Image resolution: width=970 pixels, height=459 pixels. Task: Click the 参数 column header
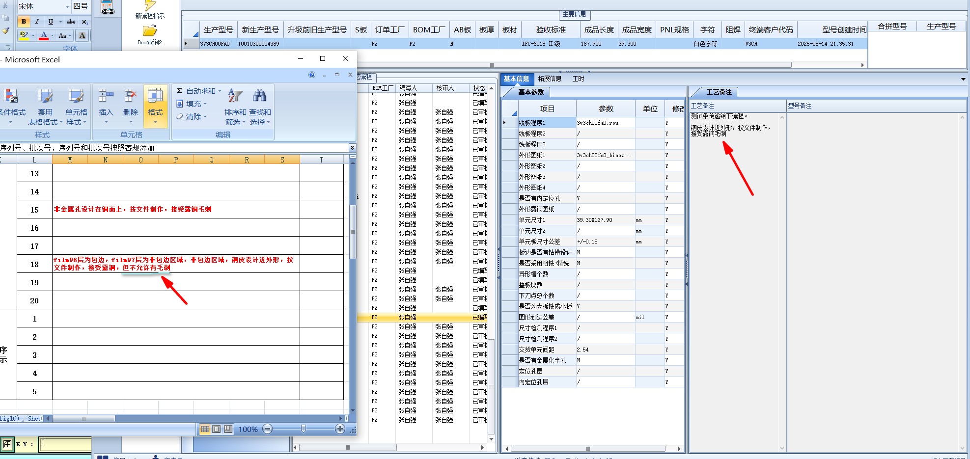[606, 108]
